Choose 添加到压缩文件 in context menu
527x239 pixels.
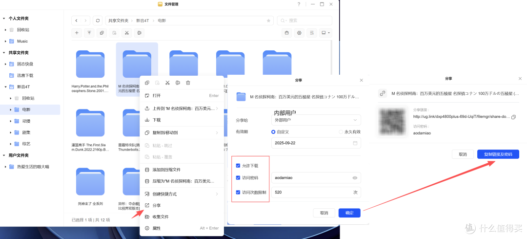pyautogui.click(x=182, y=170)
